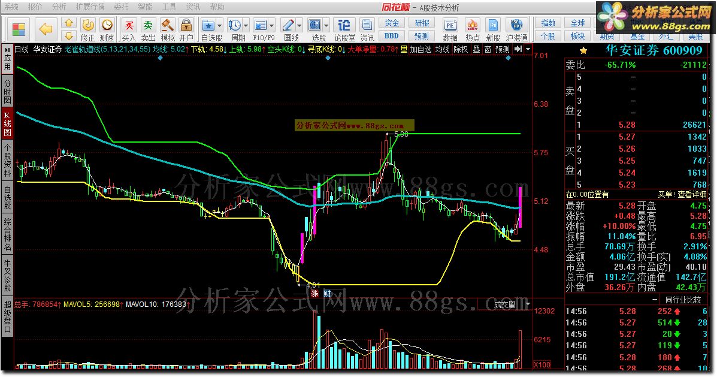Click the 日线 period label

21,49
